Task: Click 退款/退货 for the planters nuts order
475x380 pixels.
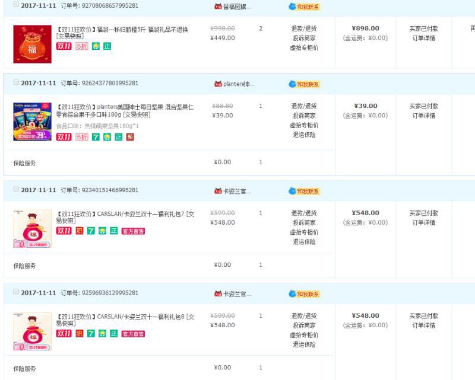Action: 303,106
